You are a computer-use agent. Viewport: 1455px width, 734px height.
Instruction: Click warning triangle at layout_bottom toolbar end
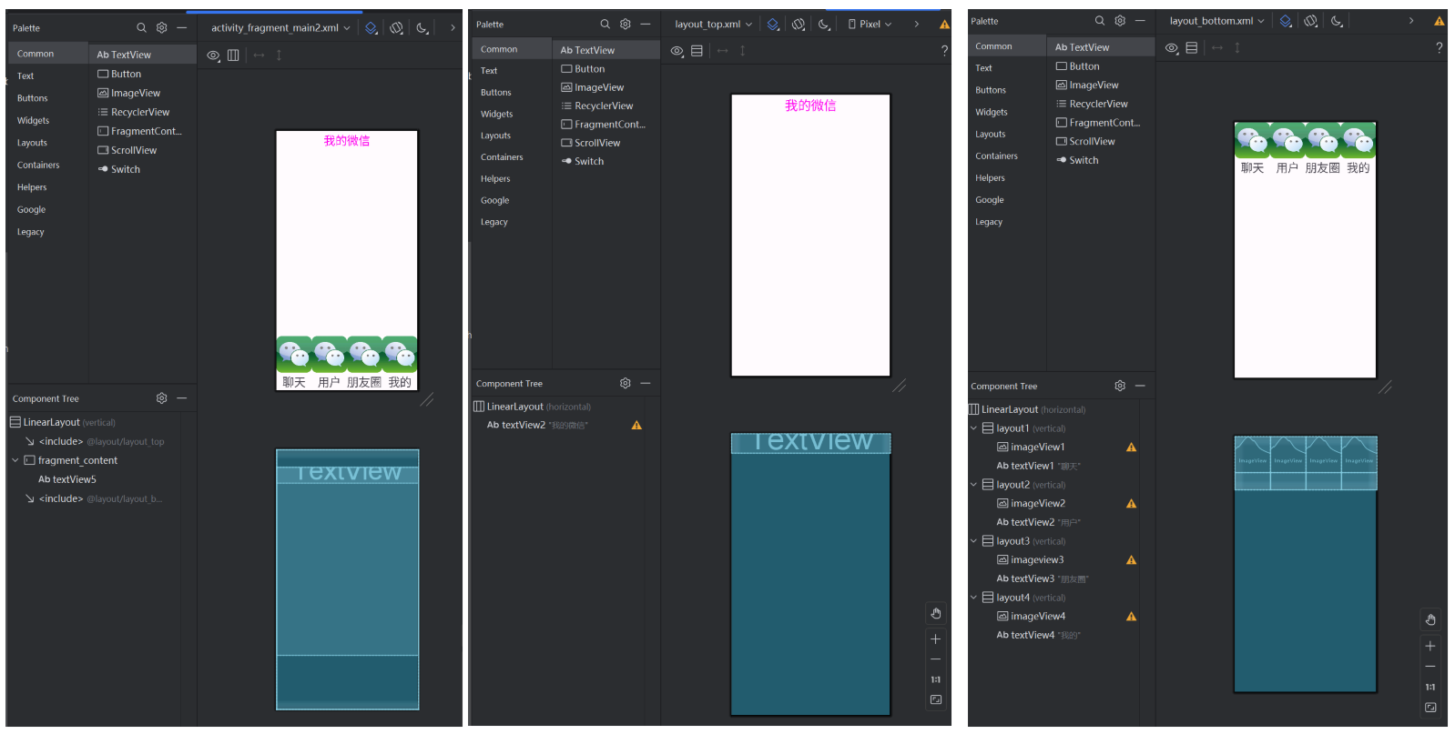coord(1440,21)
